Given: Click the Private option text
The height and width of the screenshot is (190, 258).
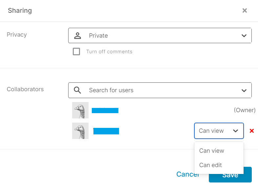Looking at the screenshot, I should (98, 36).
